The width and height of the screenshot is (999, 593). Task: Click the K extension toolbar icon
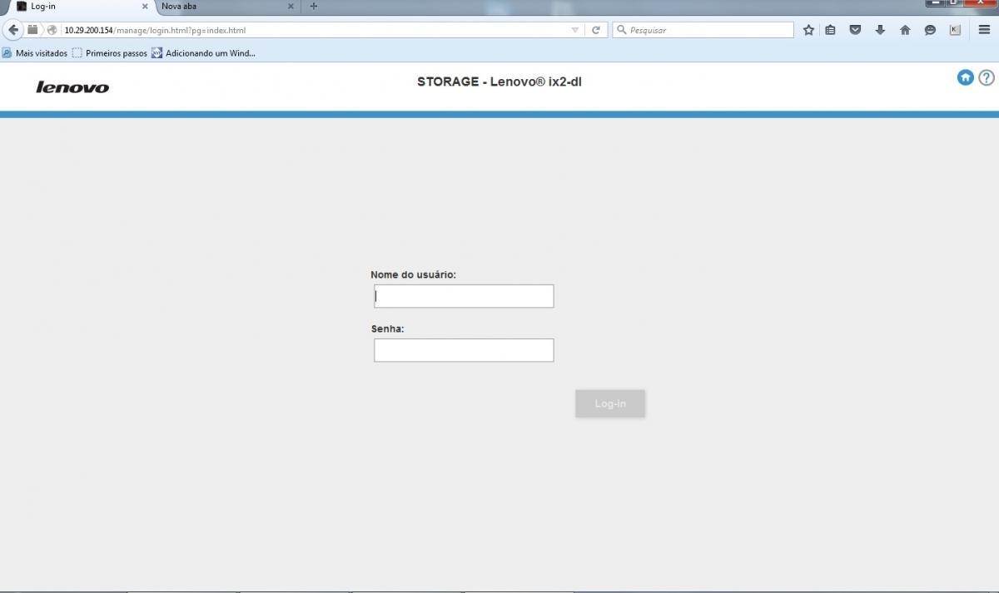click(955, 30)
